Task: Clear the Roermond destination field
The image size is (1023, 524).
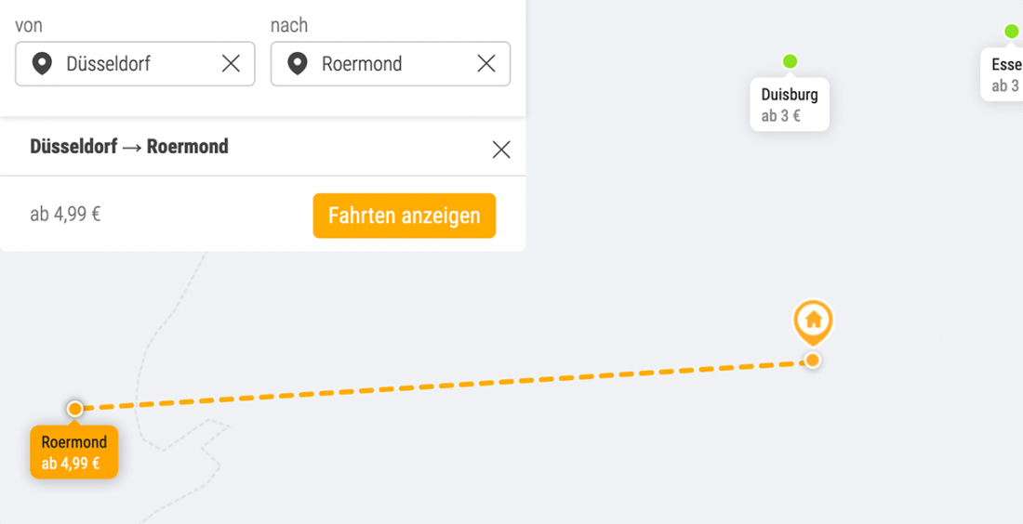Action: pyautogui.click(x=485, y=63)
